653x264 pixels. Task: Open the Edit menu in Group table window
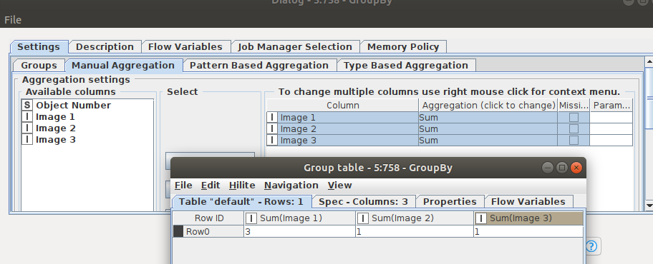point(211,185)
